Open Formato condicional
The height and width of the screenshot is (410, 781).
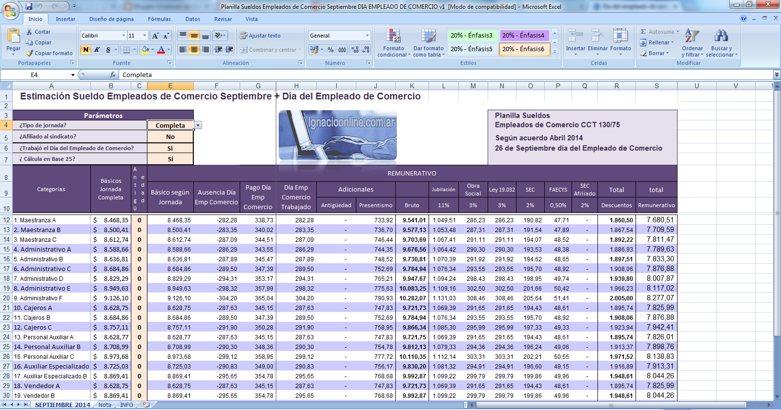coord(393,37)
